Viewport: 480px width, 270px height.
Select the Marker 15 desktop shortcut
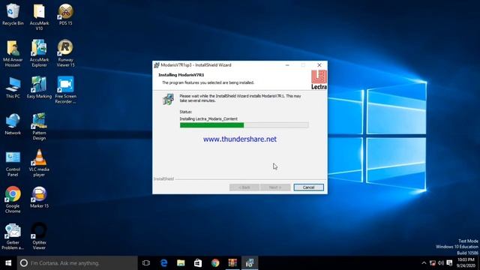39,197
